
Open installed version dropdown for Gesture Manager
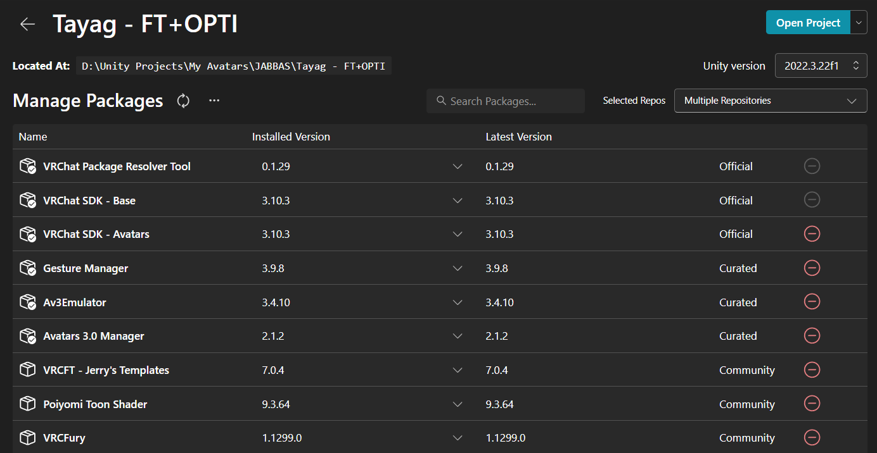pos(458,268)
